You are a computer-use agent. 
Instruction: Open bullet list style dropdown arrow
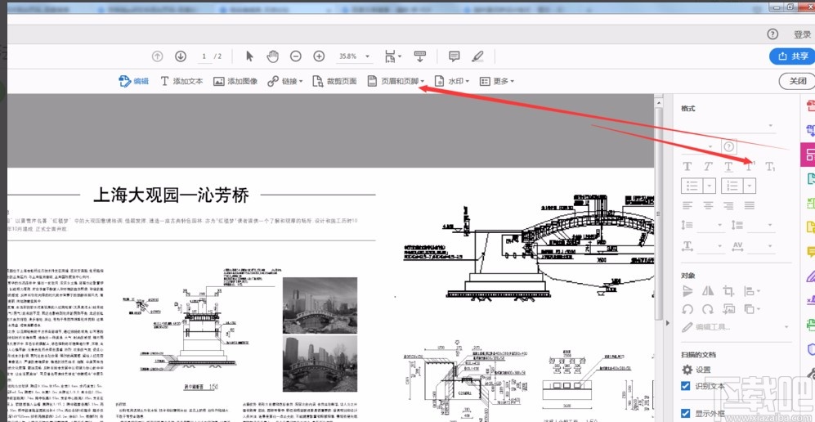point(710,185)
